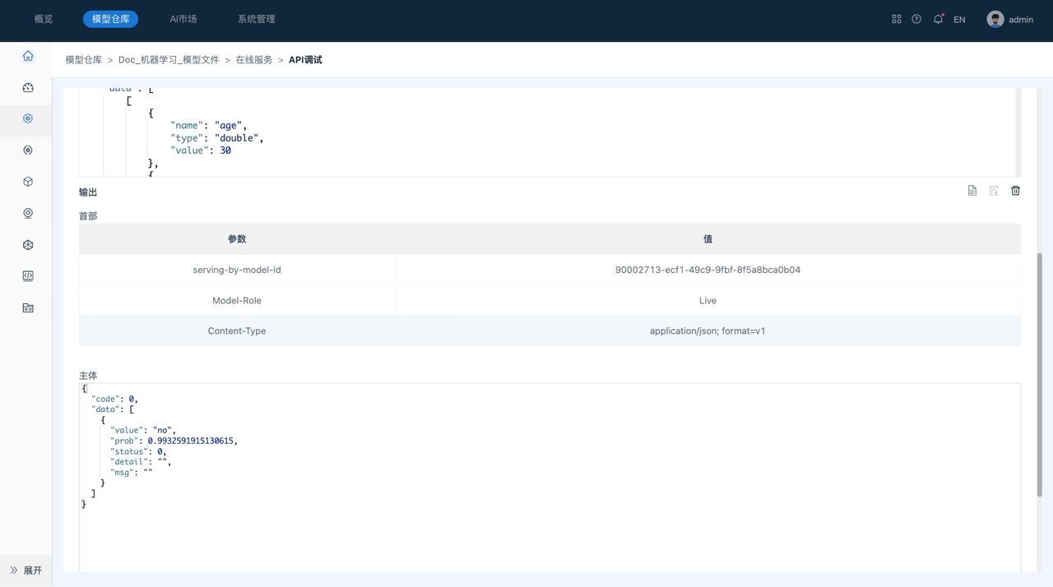Delete output using the trash icon

pos(1015,191)
